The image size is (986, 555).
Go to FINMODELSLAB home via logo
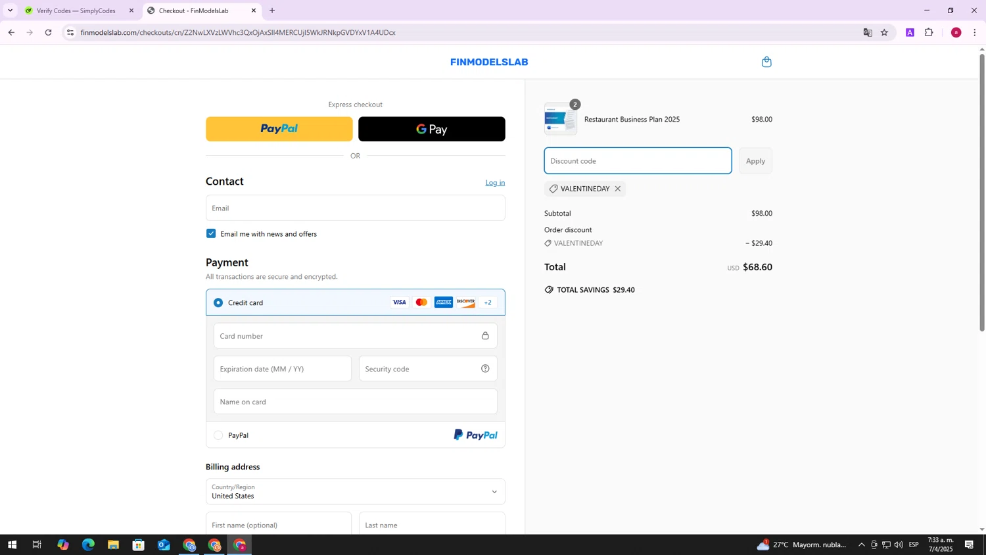pos(489,62)
